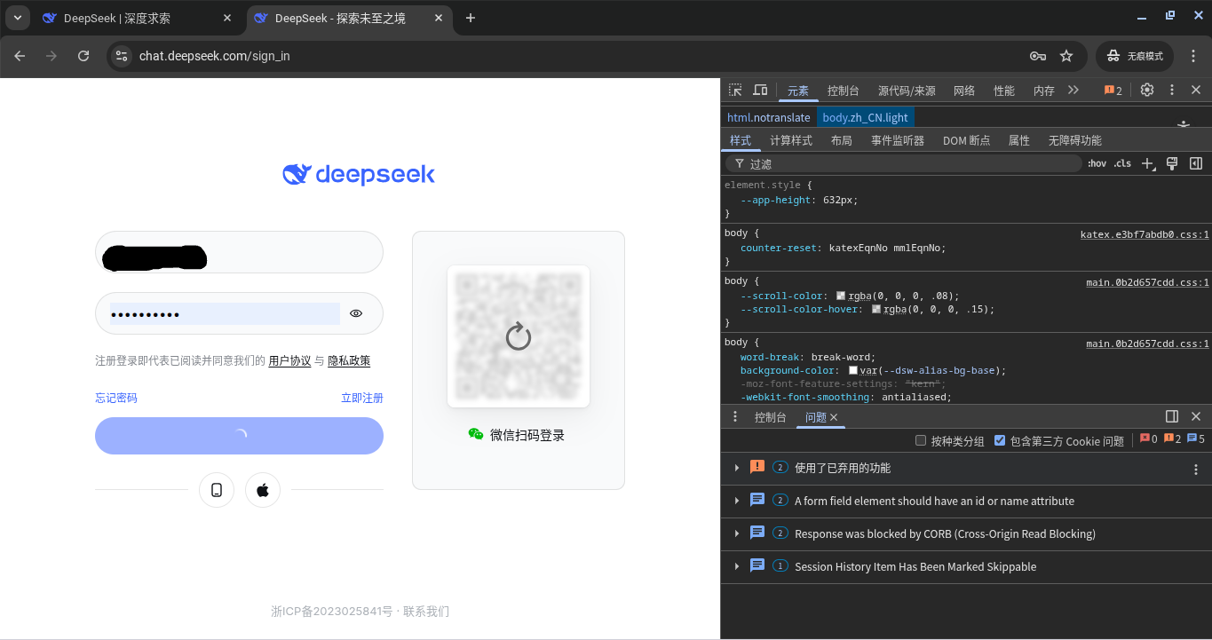This screenshot has width=1212, height=640.
Task: Reload the page with the refresh button
Action: [x=83, y=56]
